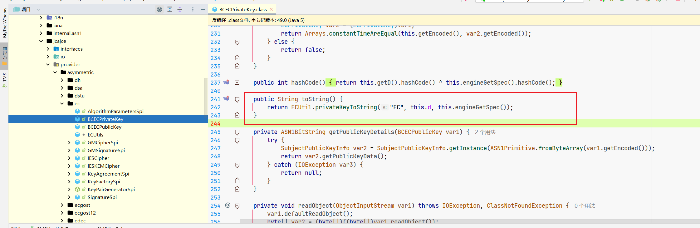Collapse try block fold at line 246
The image size is (700, 228).
[x=237, y=140]
